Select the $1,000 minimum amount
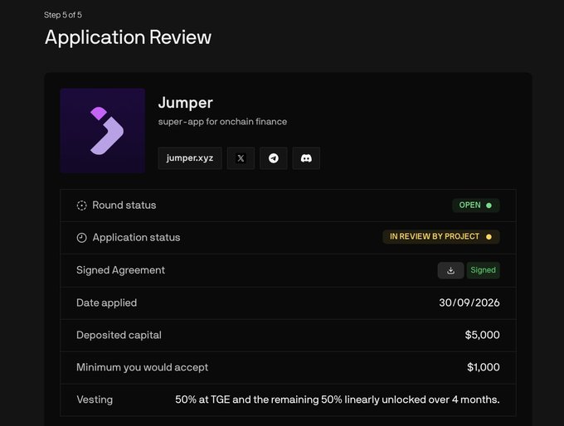Image resolution: width=564 pixels, height=426 pixels. [483, 367]
